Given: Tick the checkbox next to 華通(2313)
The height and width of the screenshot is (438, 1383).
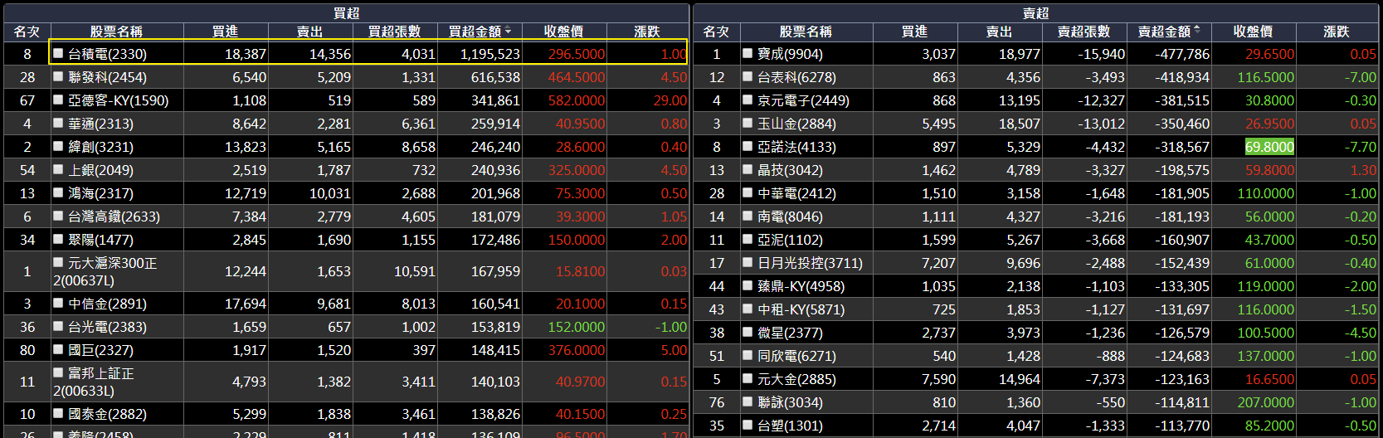Looking at the screenshot, I should [x=58, y=123].
